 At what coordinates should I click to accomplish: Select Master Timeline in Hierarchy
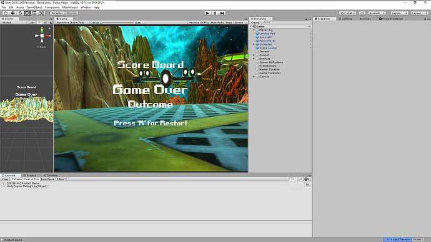coord(269,69)
